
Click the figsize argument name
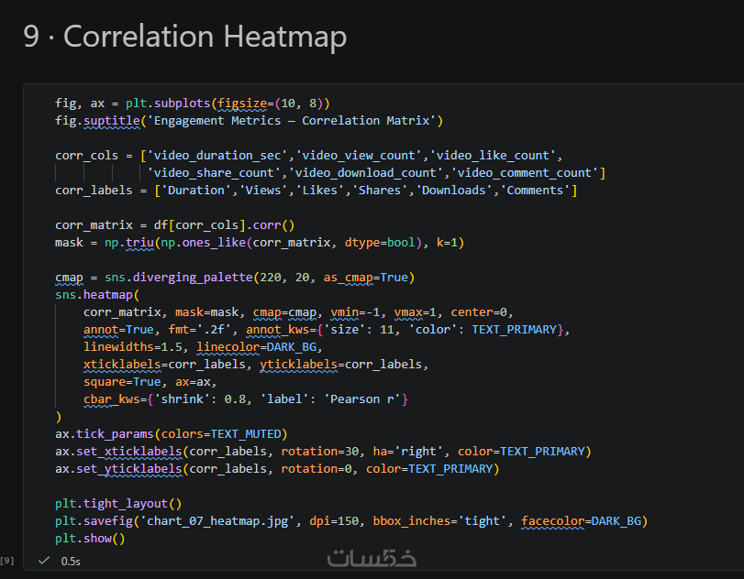242,104
